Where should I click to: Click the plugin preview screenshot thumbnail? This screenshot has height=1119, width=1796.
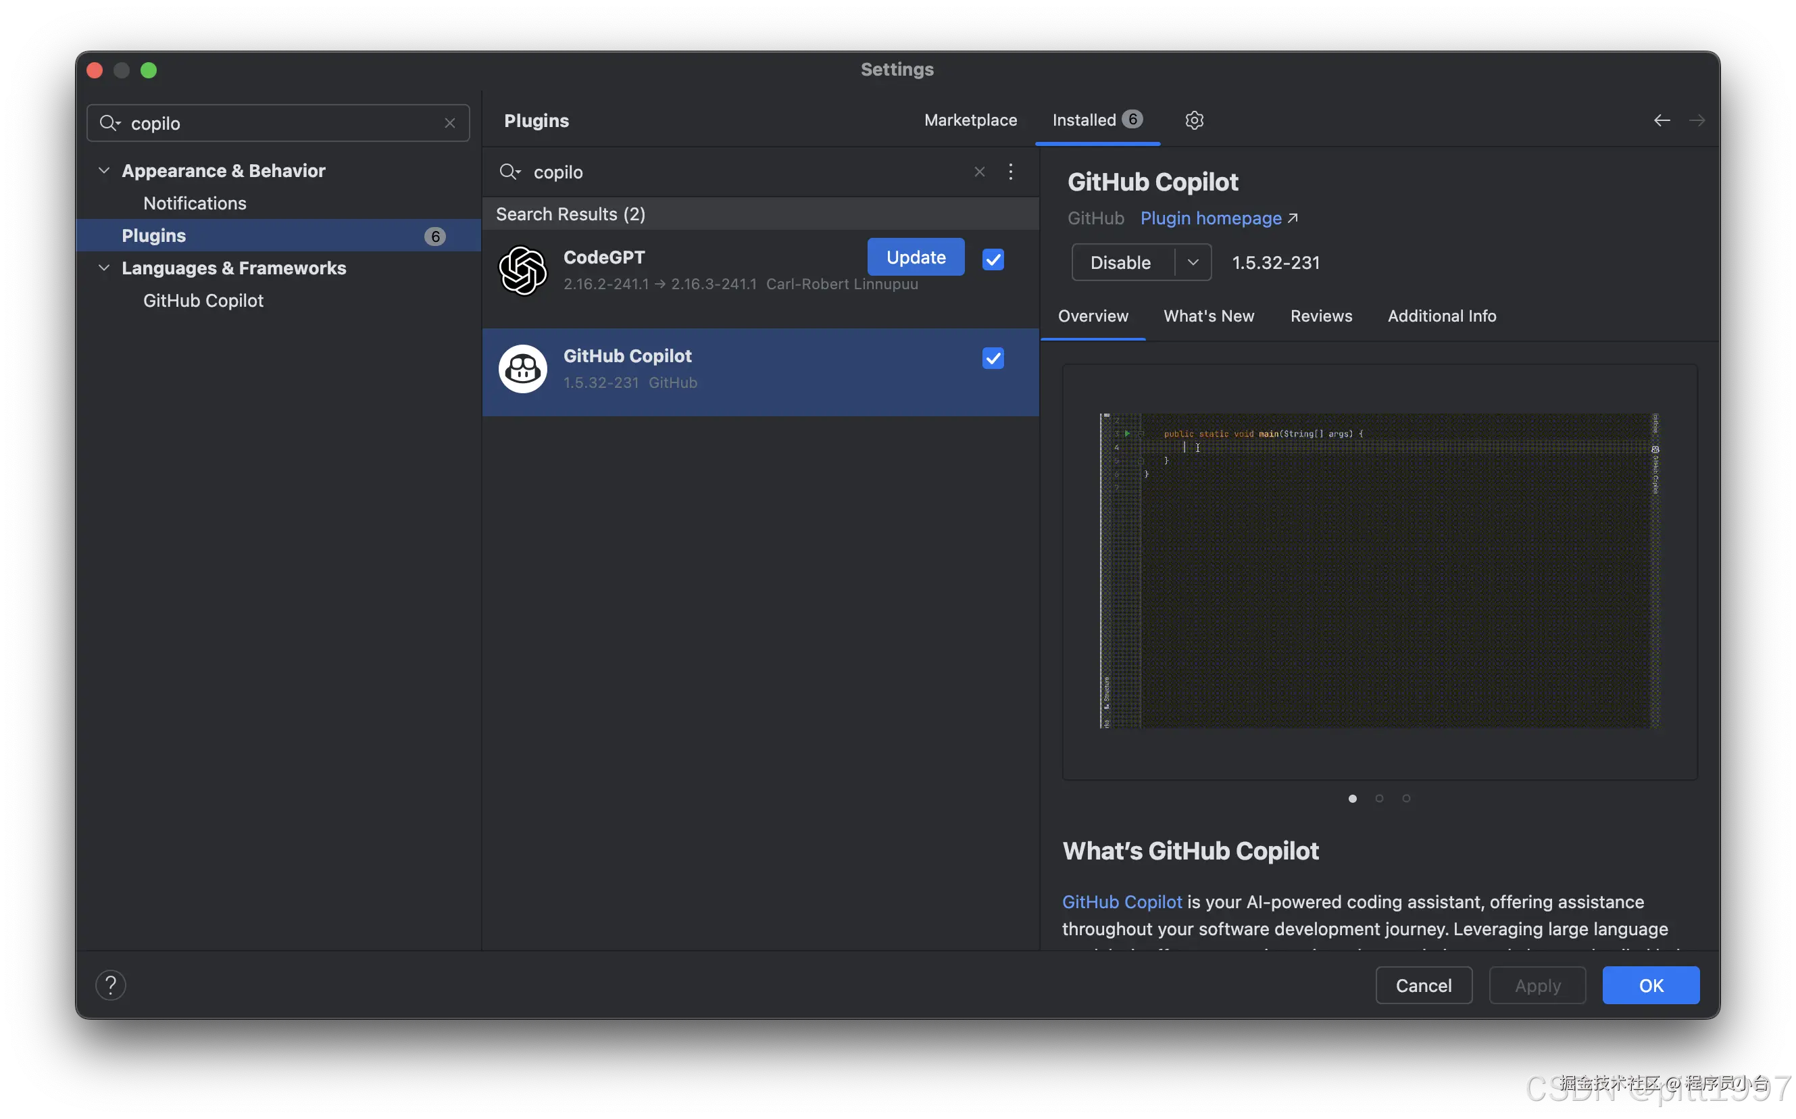click(x=1378, y=570)
